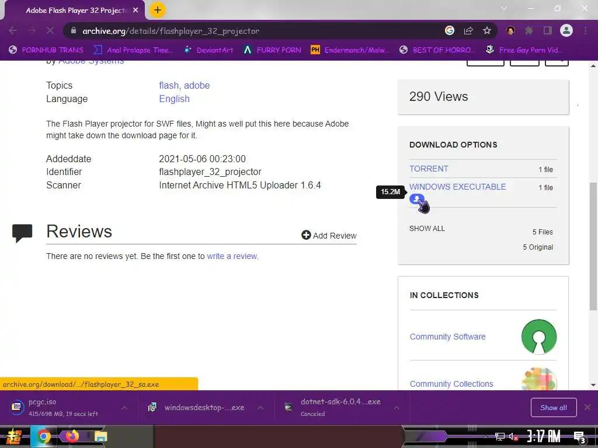Viewport: 598px width, 448px height.
Task: Open the windowsdesktop exe download item
Action: point(197,408)
